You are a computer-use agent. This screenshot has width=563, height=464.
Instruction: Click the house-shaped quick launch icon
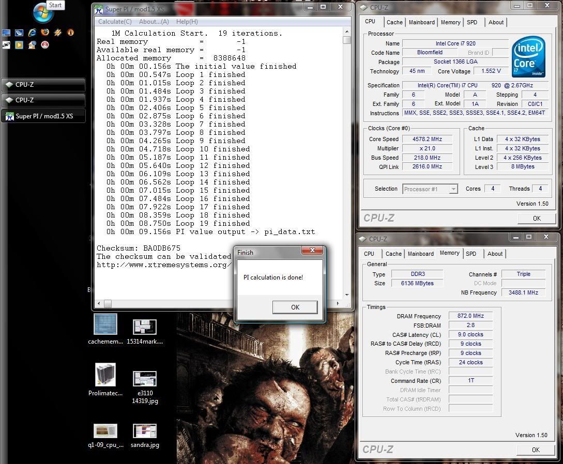(x=32, y=45)
